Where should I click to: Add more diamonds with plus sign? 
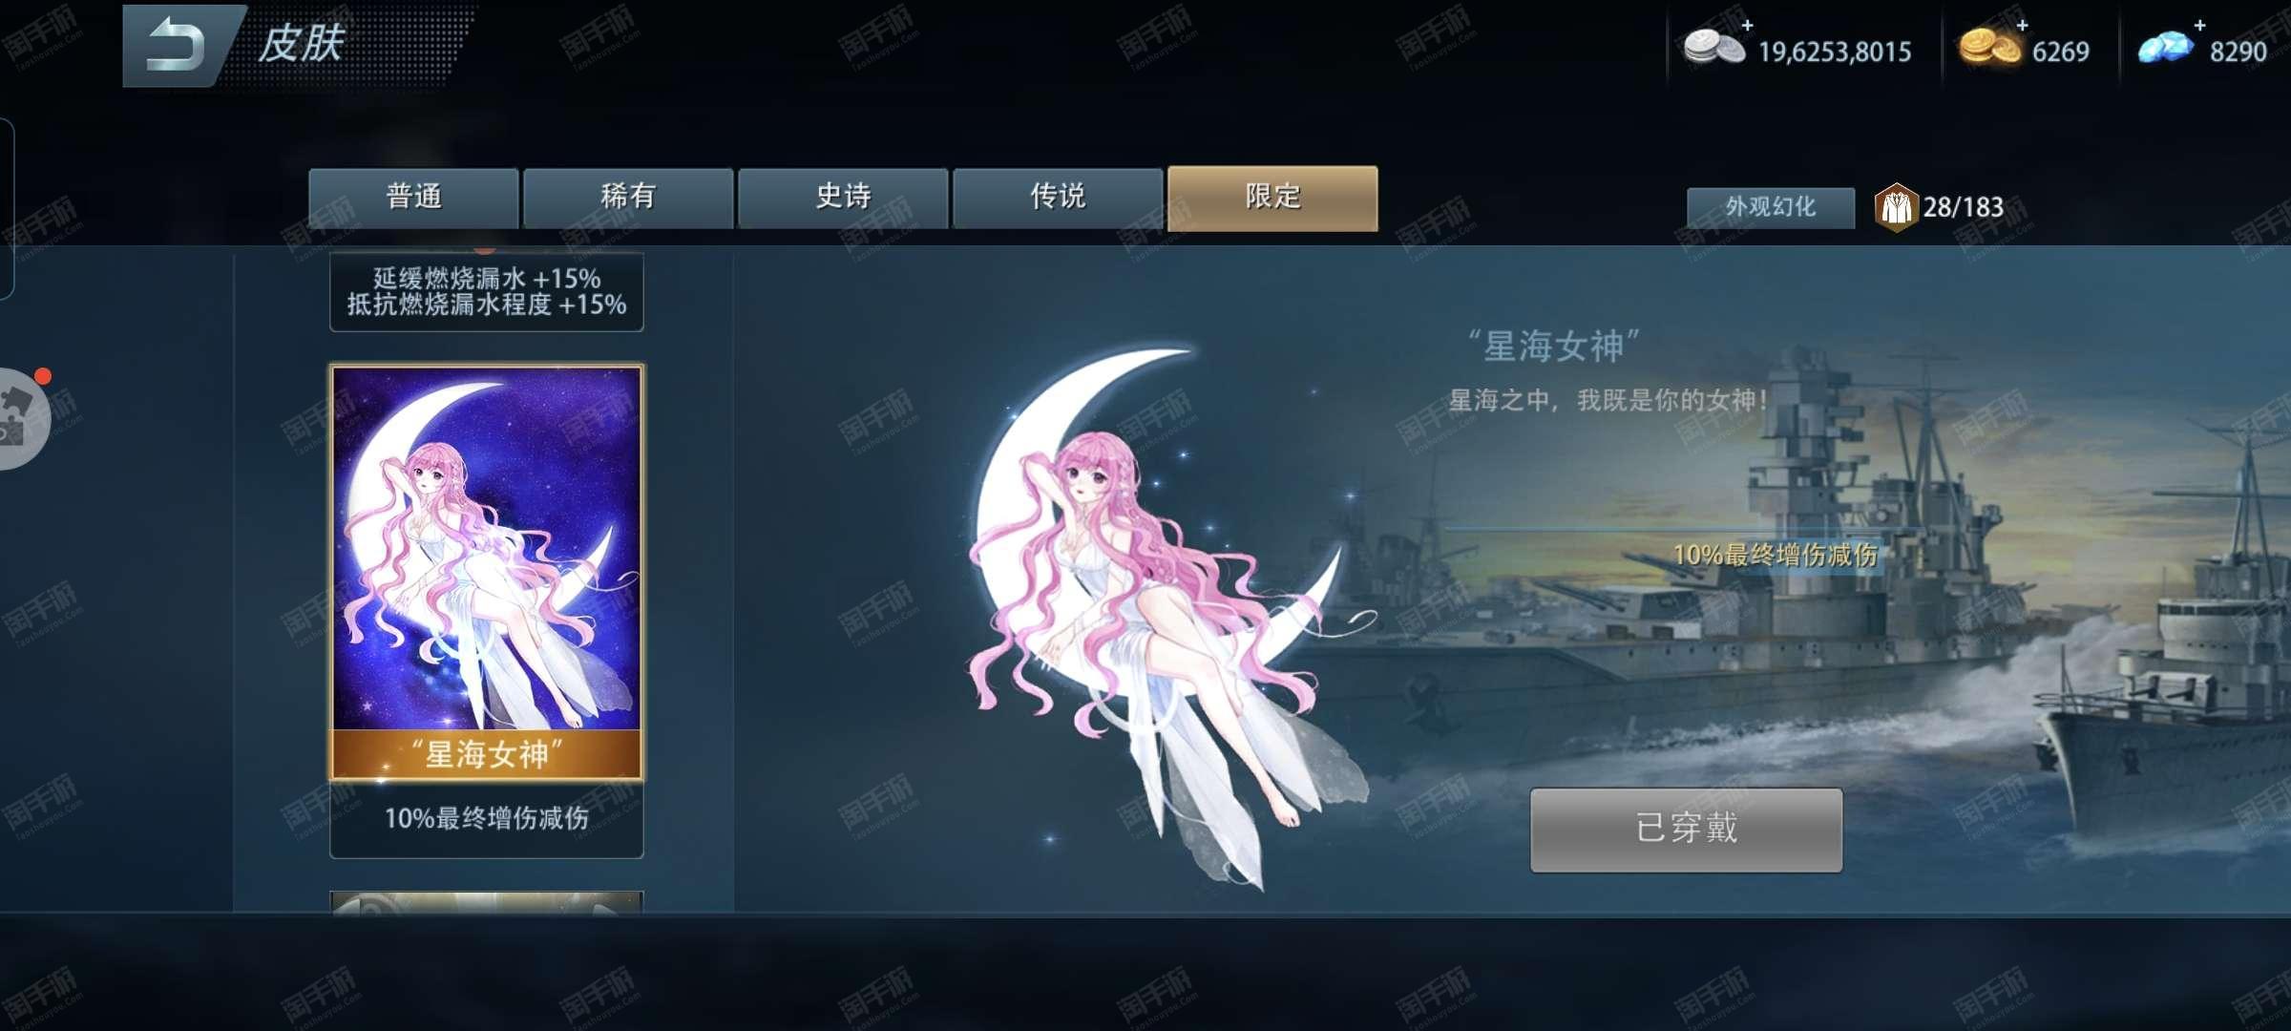2200,25
